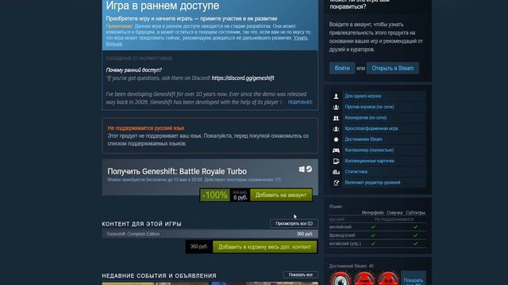Click the single-player feature icon
This screenshot has width=508, height=285.
(336, 97)
